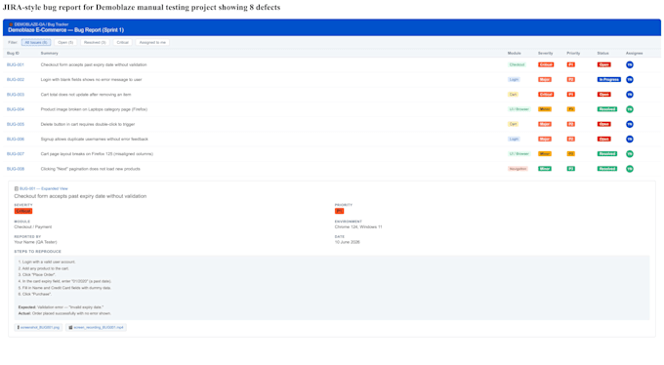The height and width of the screenshot is (365, 664).
Task: Open the BUG-001 link in the table
Action: [x=16, y=64]
